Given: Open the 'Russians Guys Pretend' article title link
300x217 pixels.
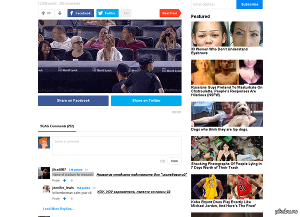Looking at the screenshot, I should coord(226,91).
